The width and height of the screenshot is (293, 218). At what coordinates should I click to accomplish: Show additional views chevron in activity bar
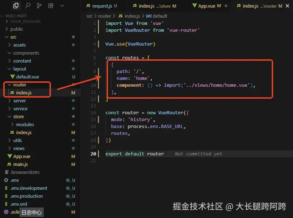[x=62, y=6]
